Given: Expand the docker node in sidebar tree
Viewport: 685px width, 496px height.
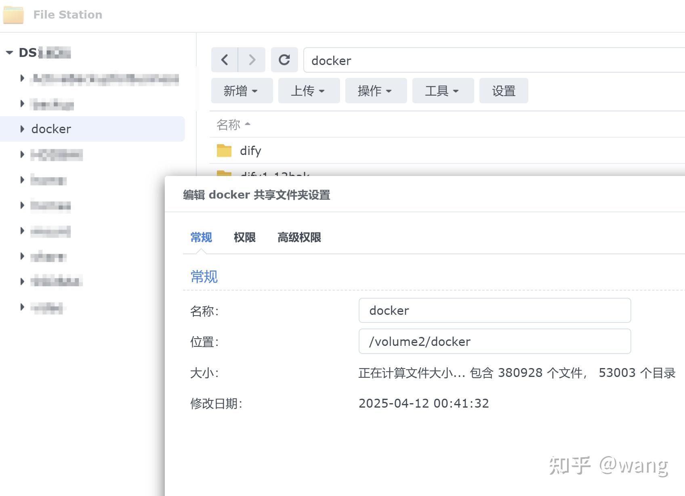Looking at the screenshot, I should [x=22, y=129].
